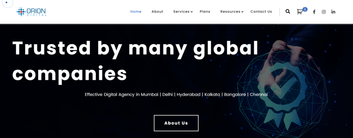
Task: Expand the Services dropdown arrow
Action: (192, 12)
